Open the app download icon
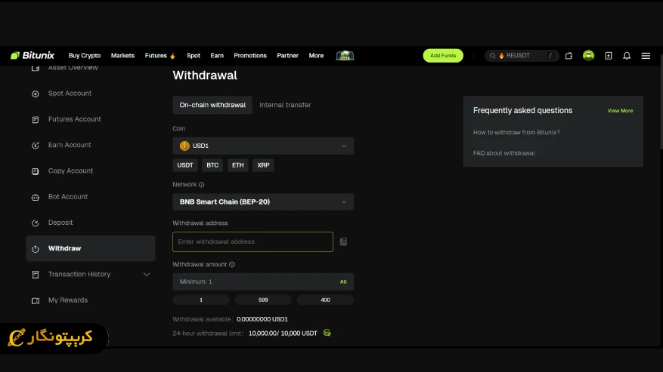The width and height of the screenshot is (663, 372). click(x=609, y=56)
